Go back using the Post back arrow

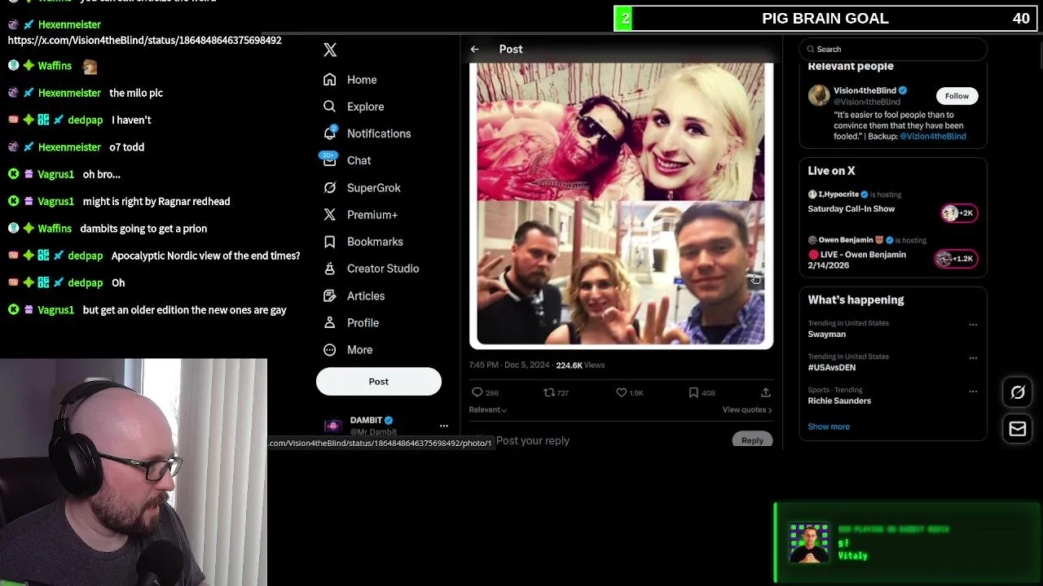(x=474, y=50)
